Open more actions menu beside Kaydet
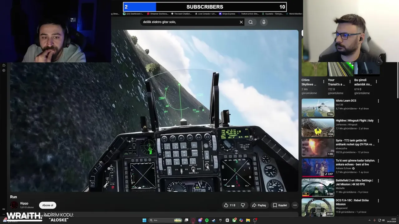The image size is (399, 224). pos(295,205)
